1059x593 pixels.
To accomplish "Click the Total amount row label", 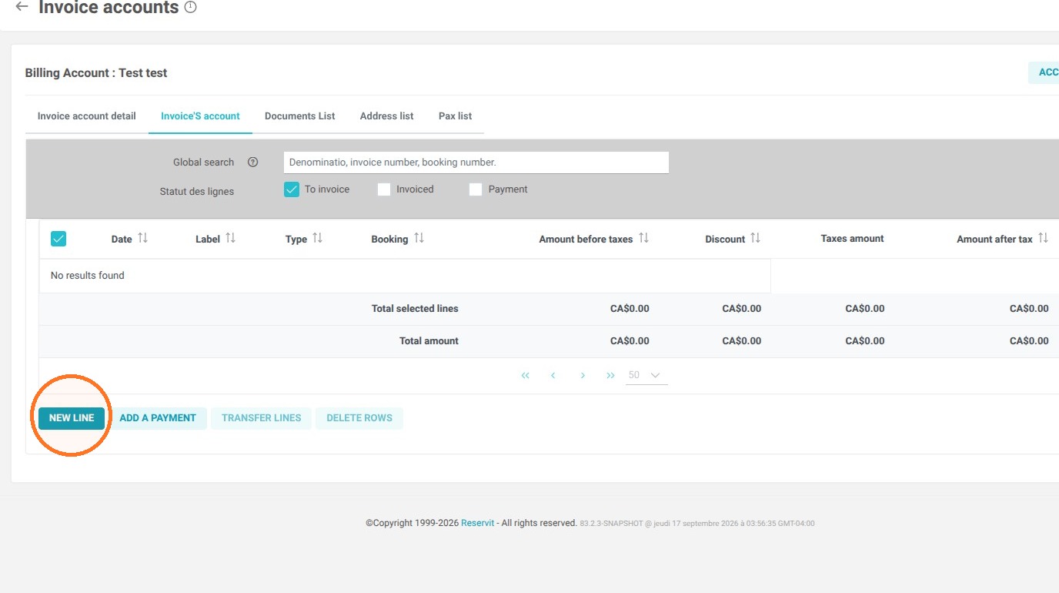I will click(429, 341).
